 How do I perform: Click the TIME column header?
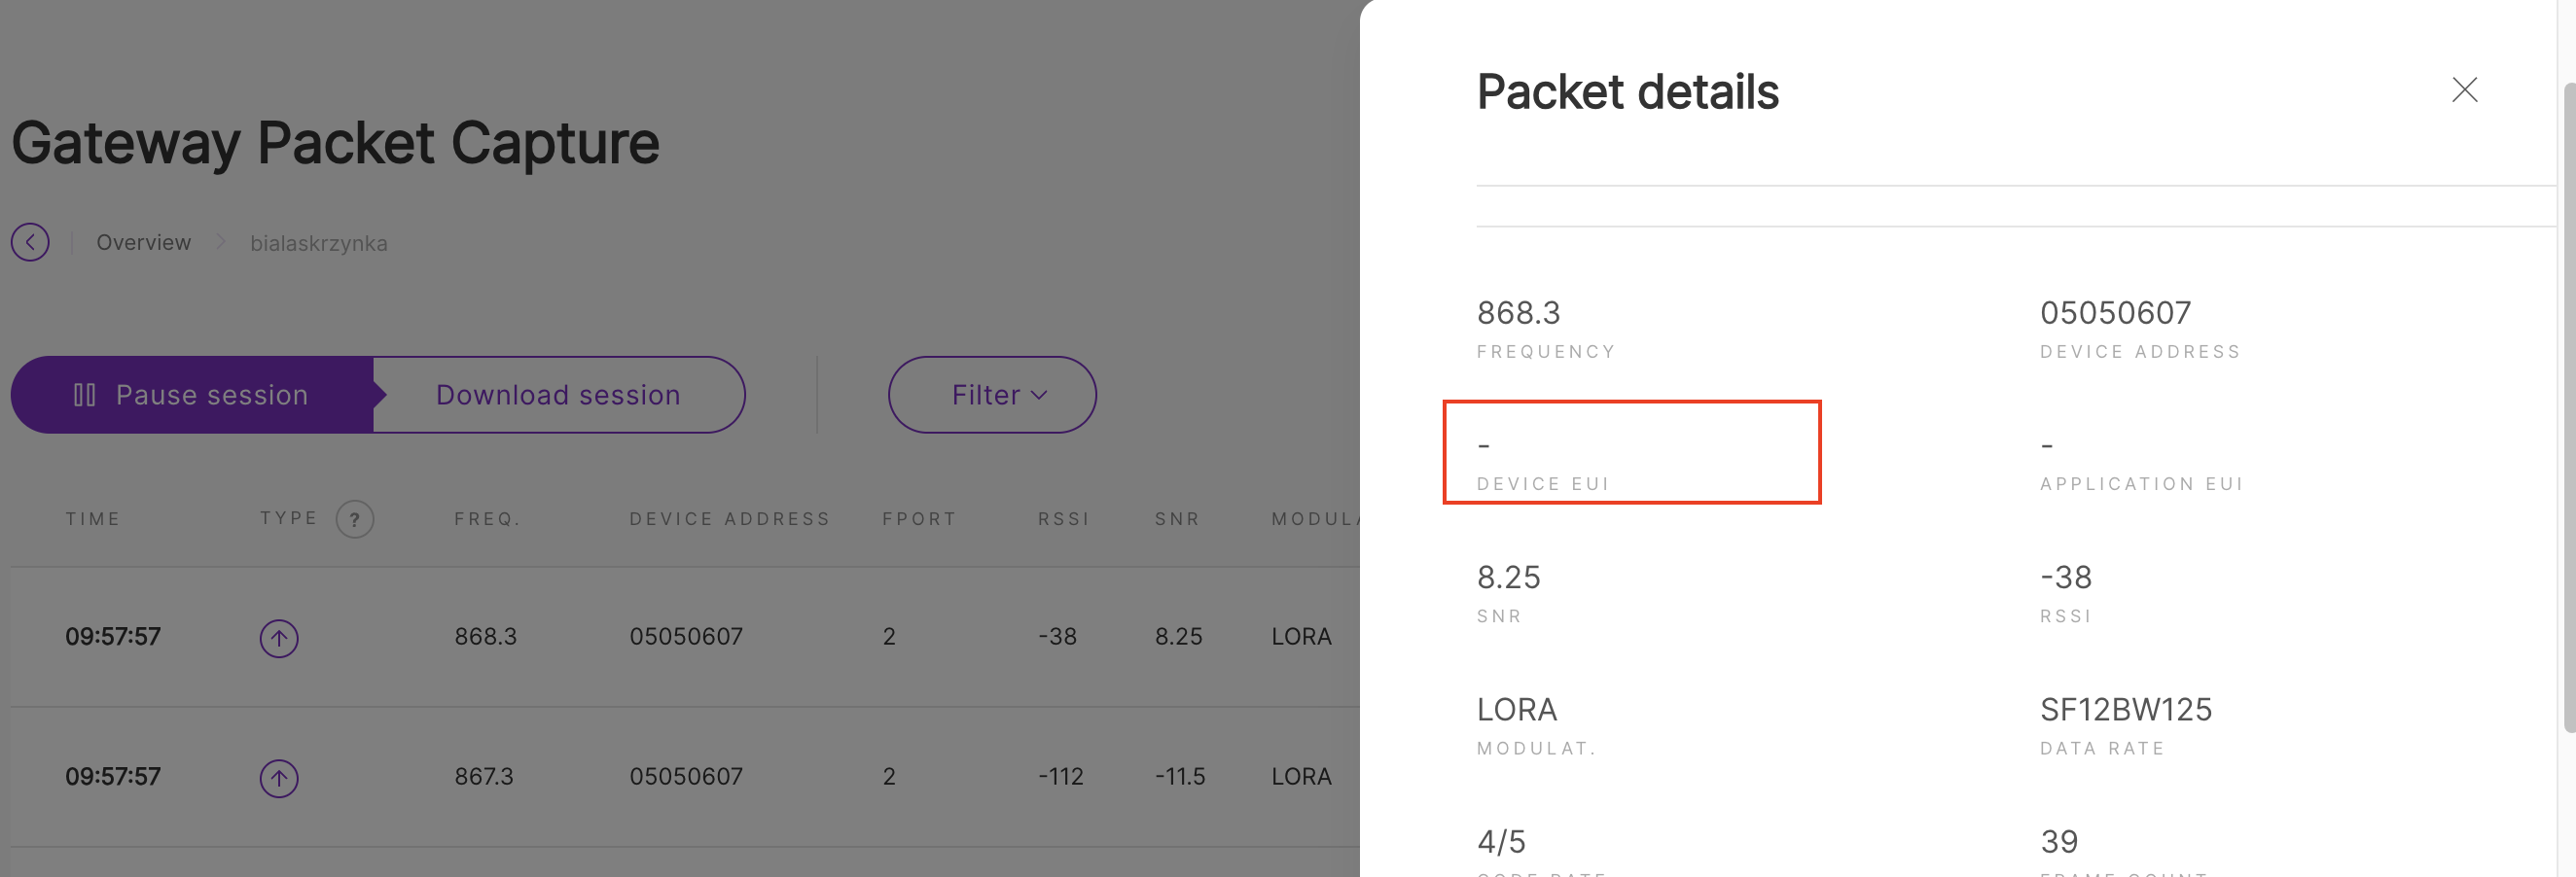tap(92, 519)
